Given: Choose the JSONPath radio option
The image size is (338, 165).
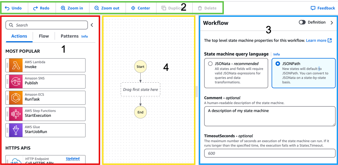Looking at the screenshot, I should 278,64.
